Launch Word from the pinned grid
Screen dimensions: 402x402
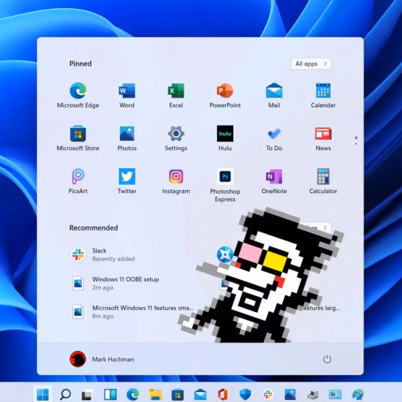(127, 95)
